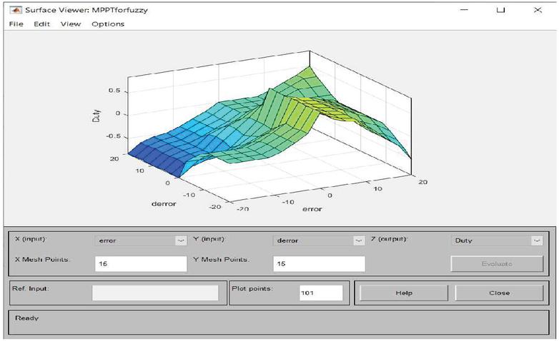The height and width of the screenshot is (341, 559).
Task: Expand the Y (input) derror dropdown
Action: (x=319, y=240)
